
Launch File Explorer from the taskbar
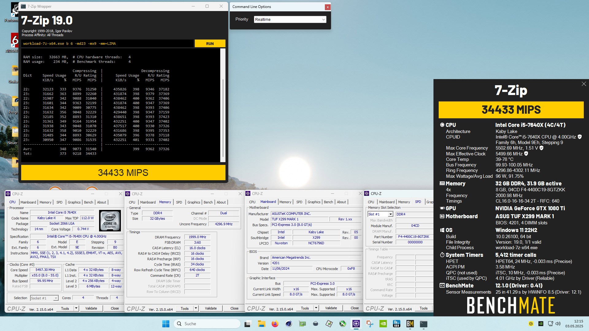[261, 324]
